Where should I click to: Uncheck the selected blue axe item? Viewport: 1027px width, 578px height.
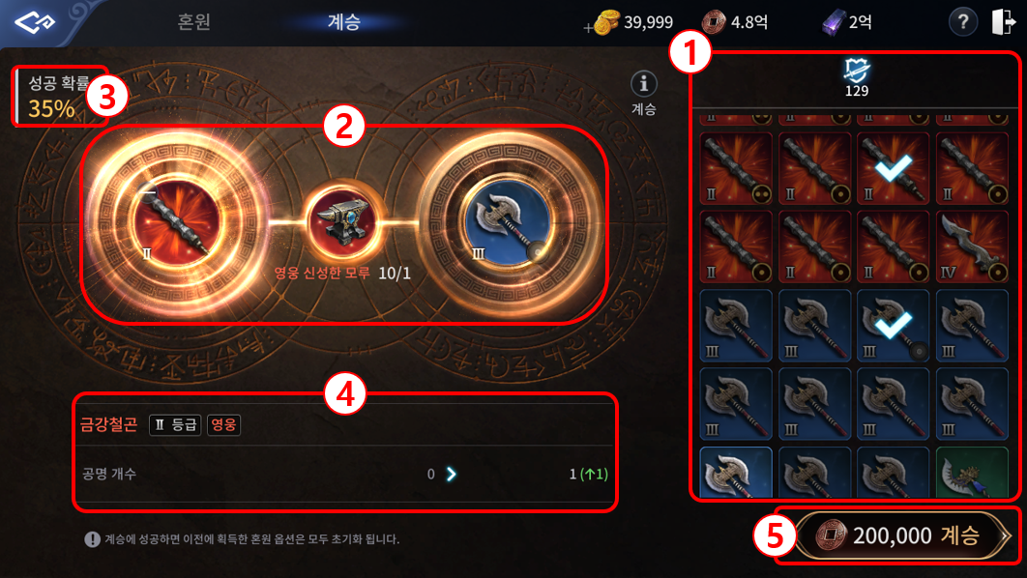[x=894, y=326]
